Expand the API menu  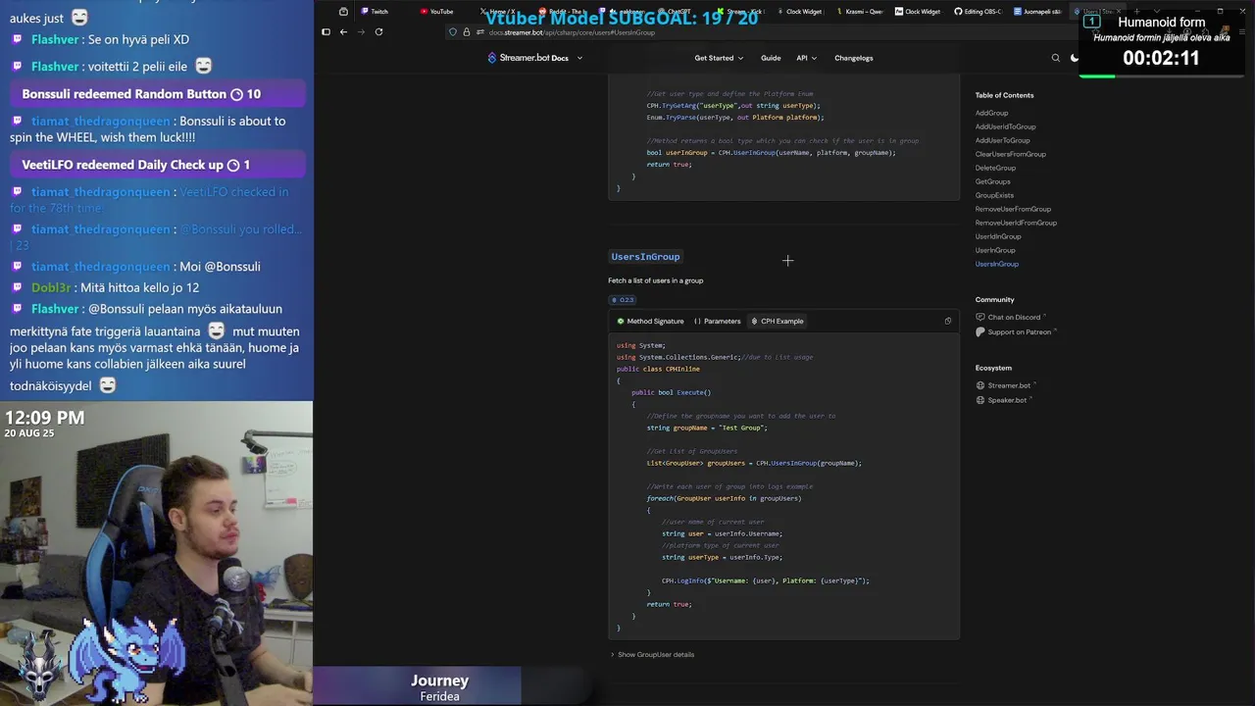coord(806,58)
